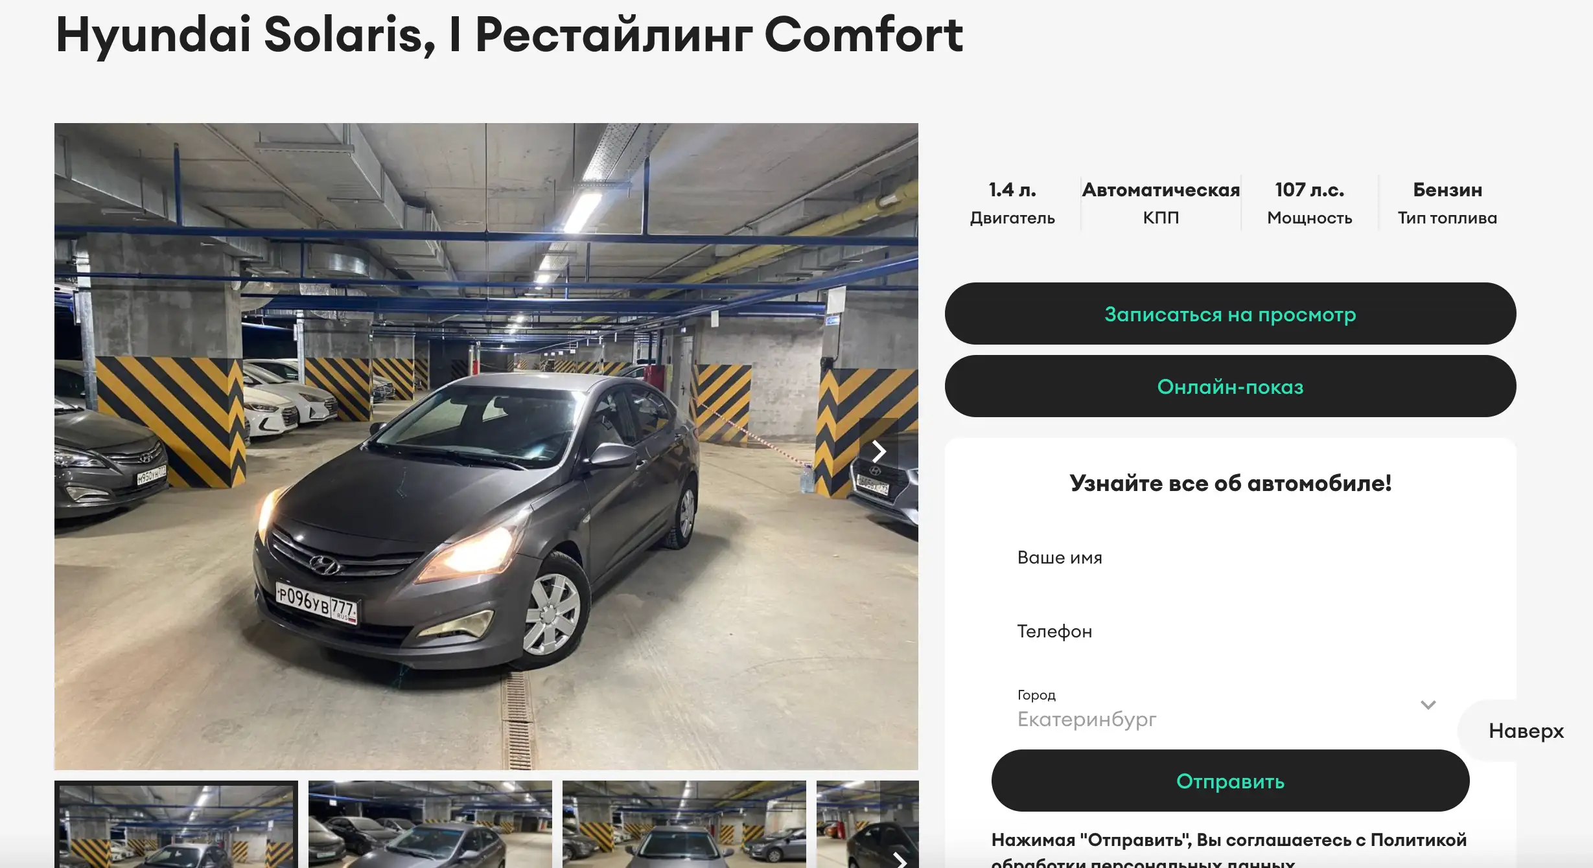Image resolution: width=1593 pixels, height=868 pixels.
Task: Select third car photo thumbnail
Action: click(x=684, y=824)
